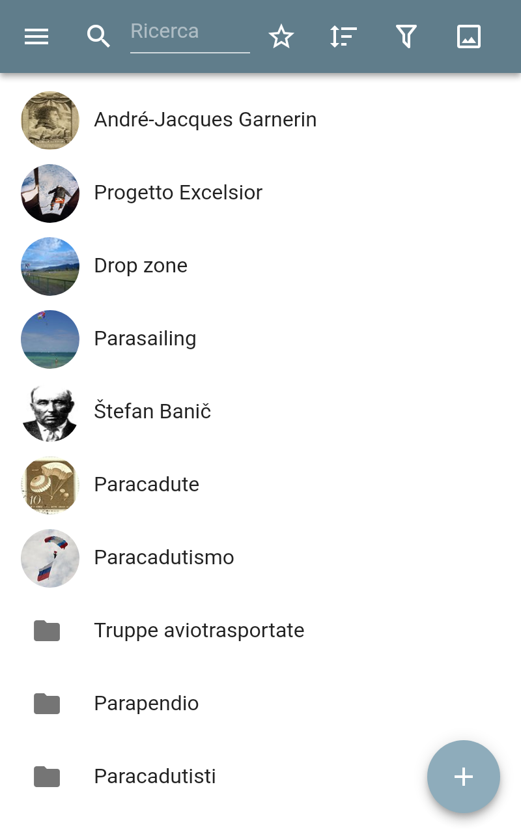Tap the plus add button

464,777
